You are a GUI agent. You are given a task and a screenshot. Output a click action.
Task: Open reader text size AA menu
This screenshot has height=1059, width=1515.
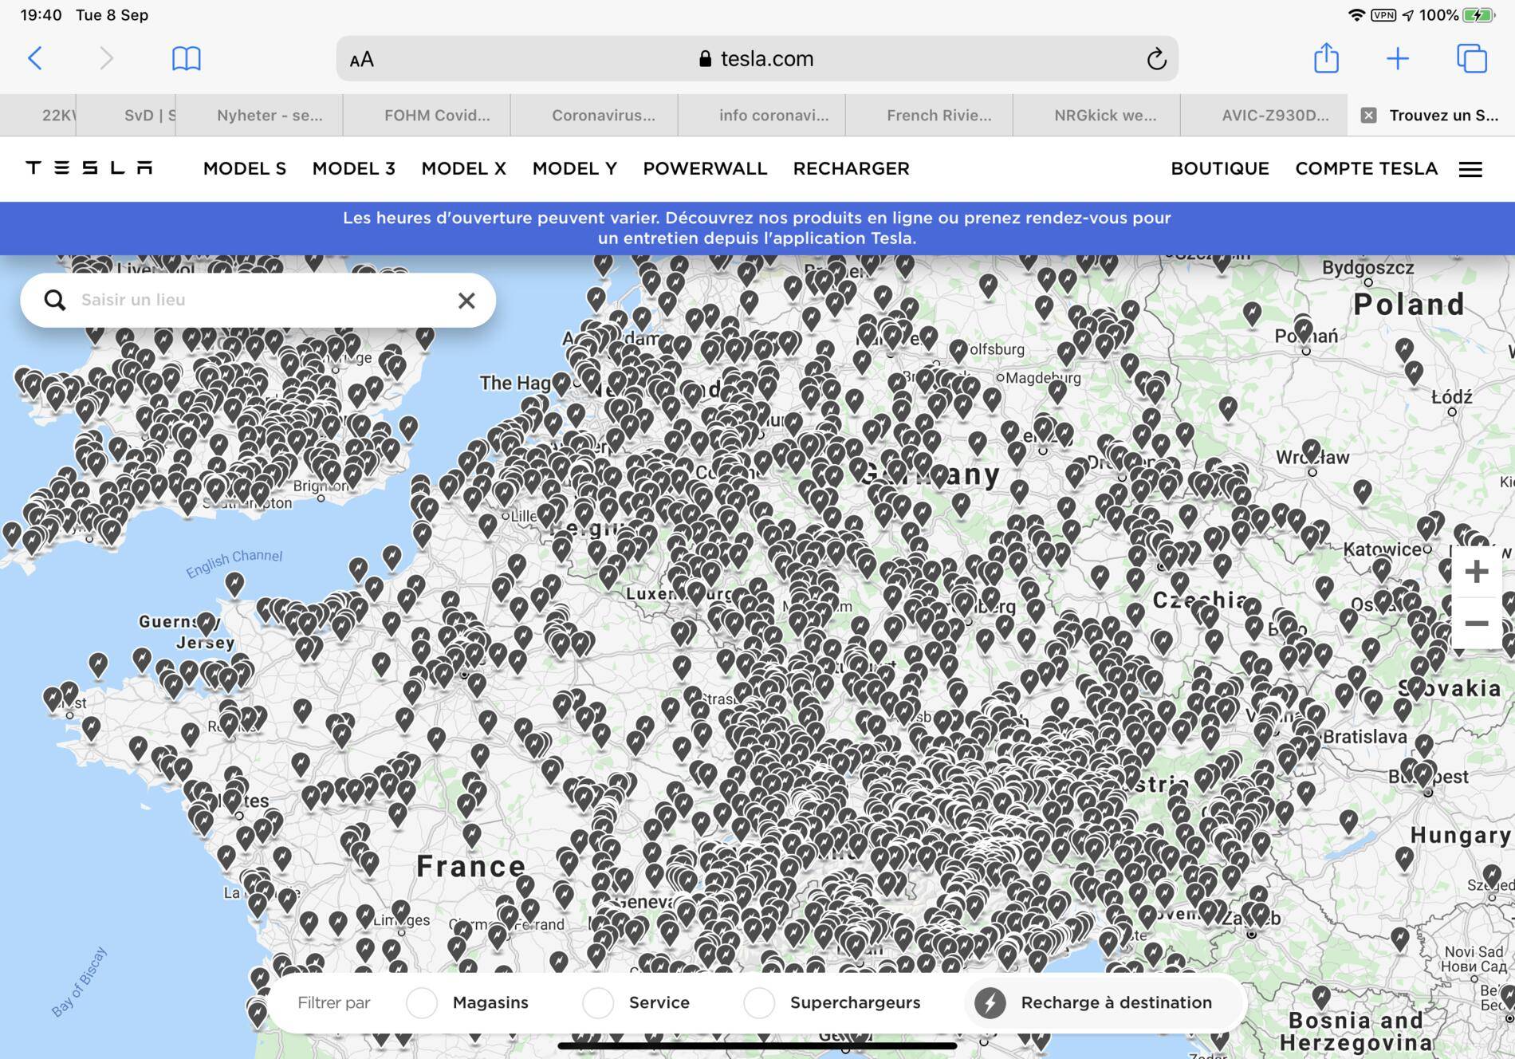click(x=361, y=59)
